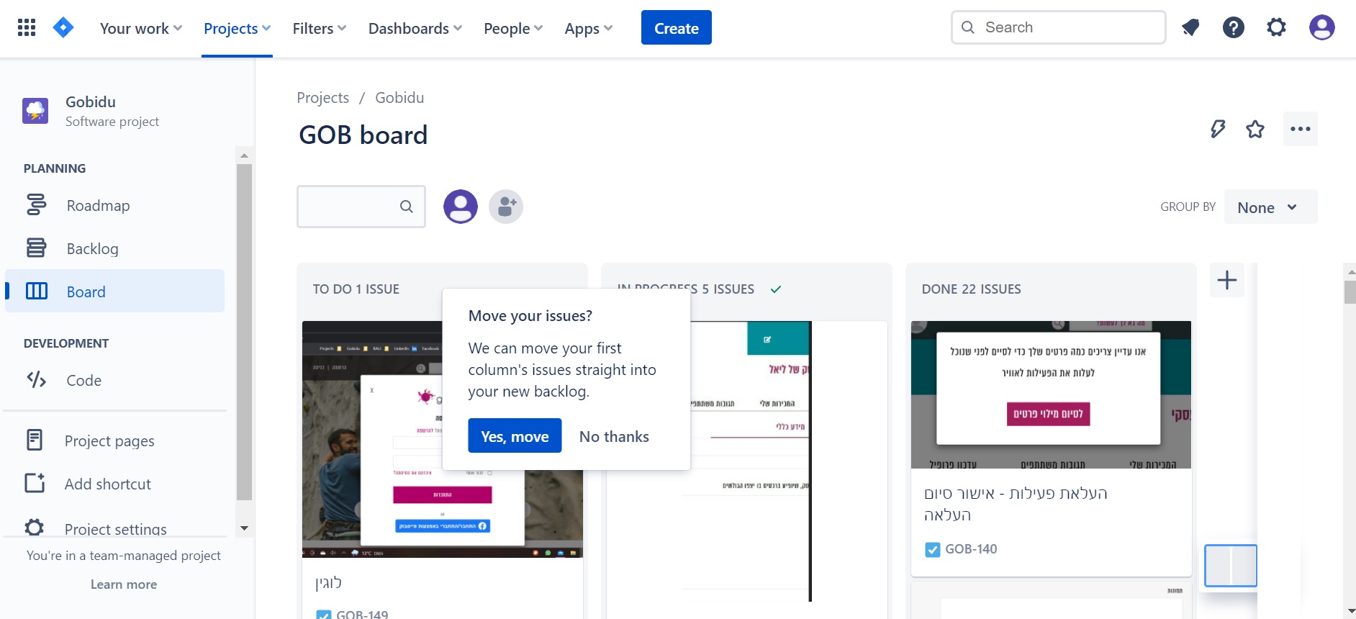
Task: Click the Projects breadcrumb link
Action: click(x=323, y=98)
